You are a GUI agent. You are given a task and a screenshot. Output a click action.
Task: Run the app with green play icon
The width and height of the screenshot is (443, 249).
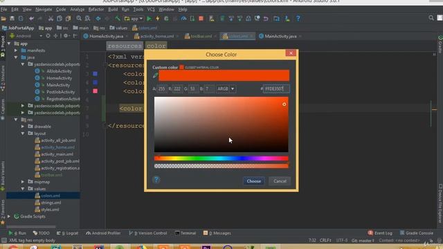click(x=150, y=19)
